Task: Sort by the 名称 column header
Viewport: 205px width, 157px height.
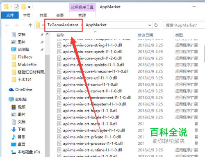Action: coord(60,35)
